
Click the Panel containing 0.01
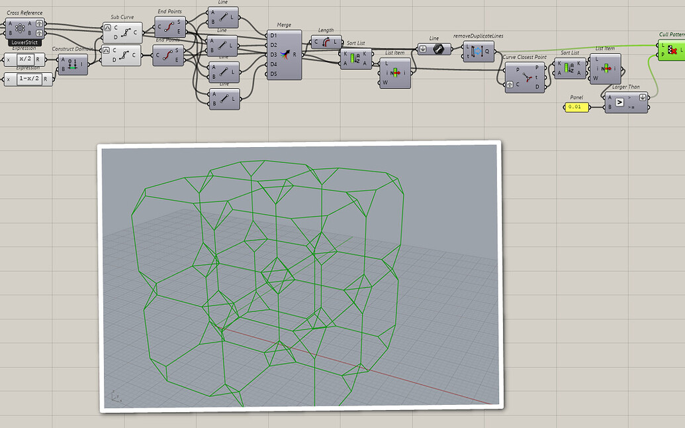click(578, 107)
